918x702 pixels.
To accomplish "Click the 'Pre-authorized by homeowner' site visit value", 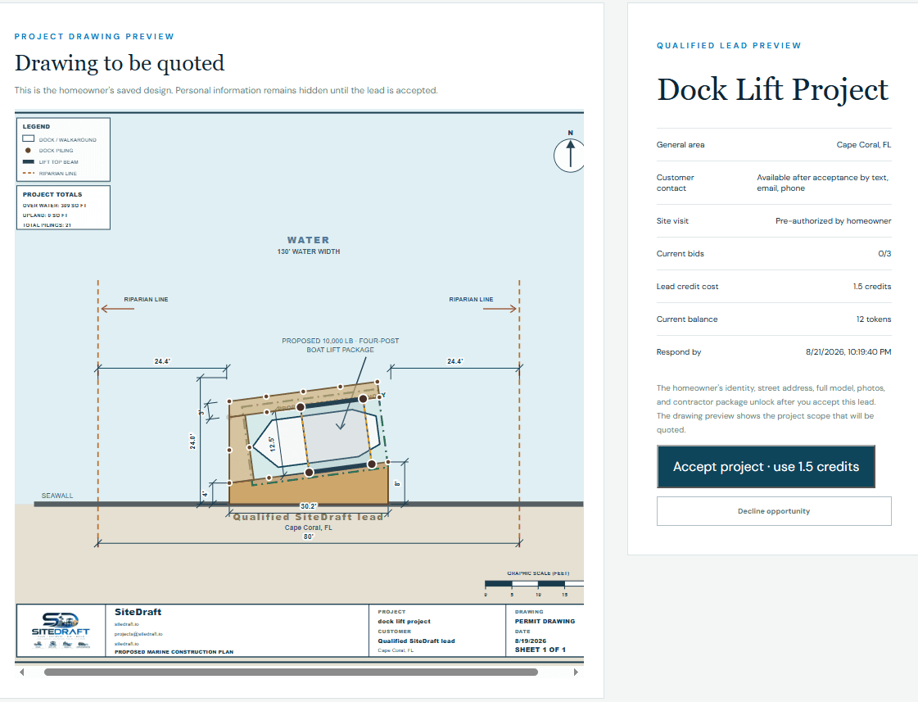I will coord(833,220).
